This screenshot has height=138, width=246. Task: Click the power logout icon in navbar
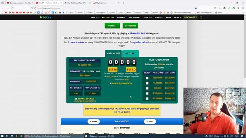point(201,17)
